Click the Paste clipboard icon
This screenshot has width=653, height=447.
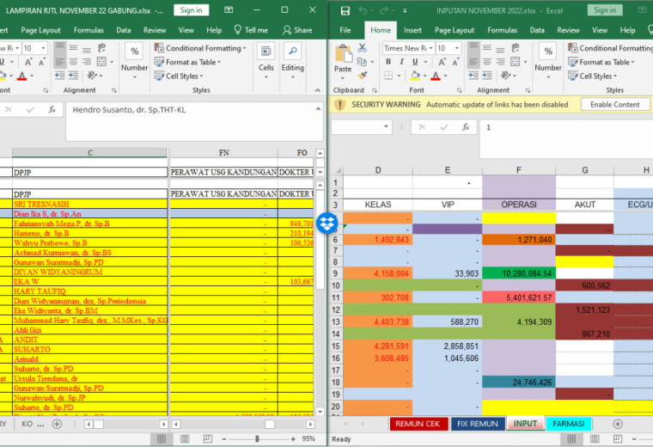[343, 54]
